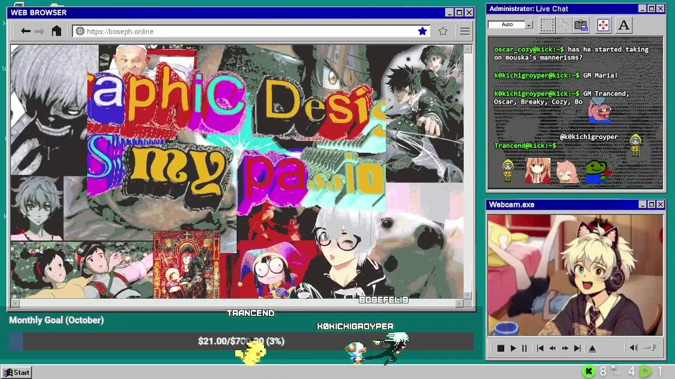Viewport: 675px width, 379px height.
Task: Go back in the Web Browser
Action: point(25,31)
